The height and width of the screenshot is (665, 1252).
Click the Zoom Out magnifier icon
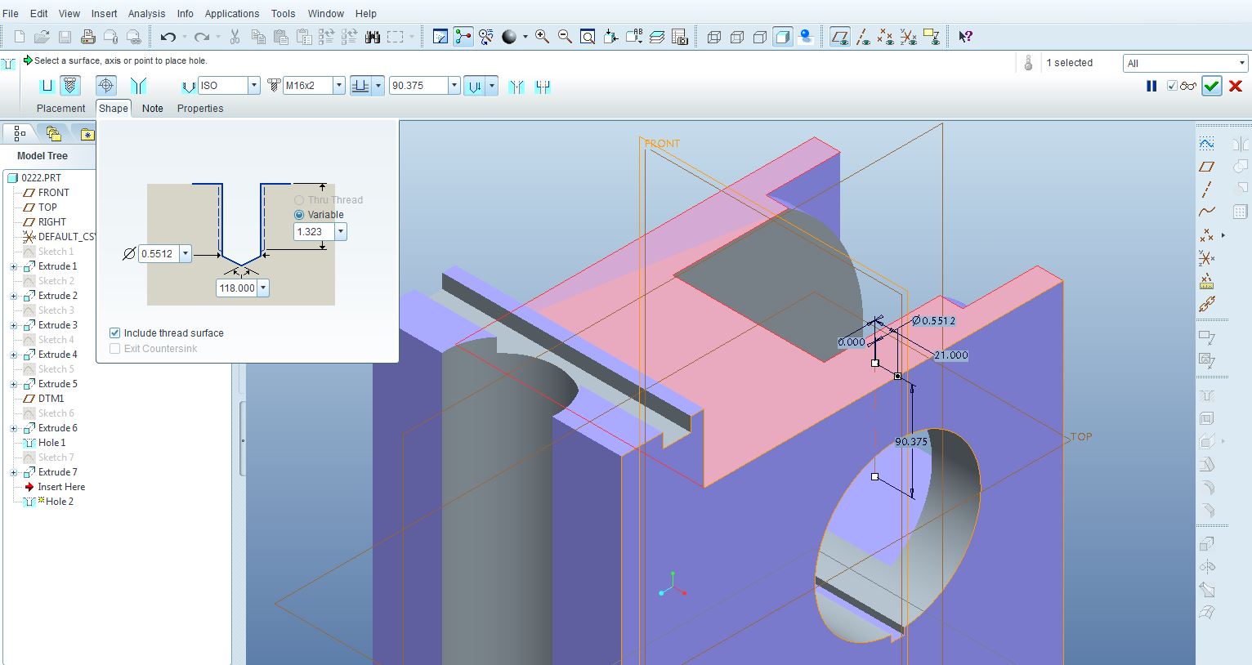(565, 37)
